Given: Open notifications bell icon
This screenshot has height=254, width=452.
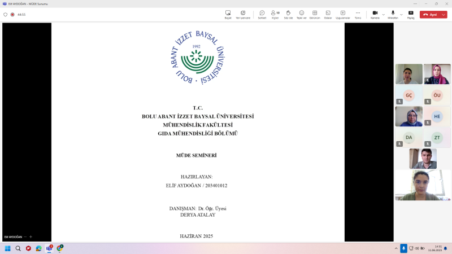Looking at the screenshot, I should click(446, 248).
